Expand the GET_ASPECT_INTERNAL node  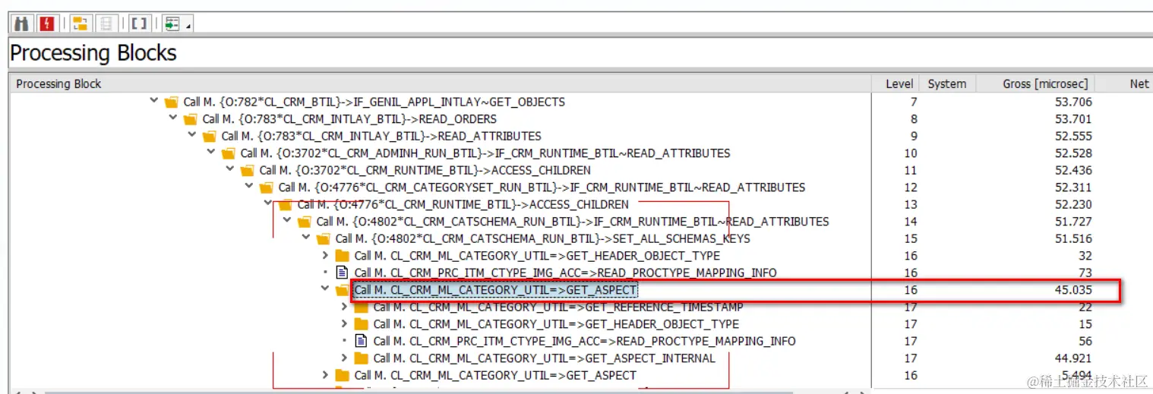[344, 358]
